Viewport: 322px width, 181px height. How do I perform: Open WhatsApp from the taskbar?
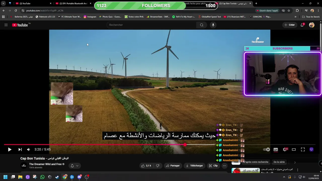click(42, 177)
